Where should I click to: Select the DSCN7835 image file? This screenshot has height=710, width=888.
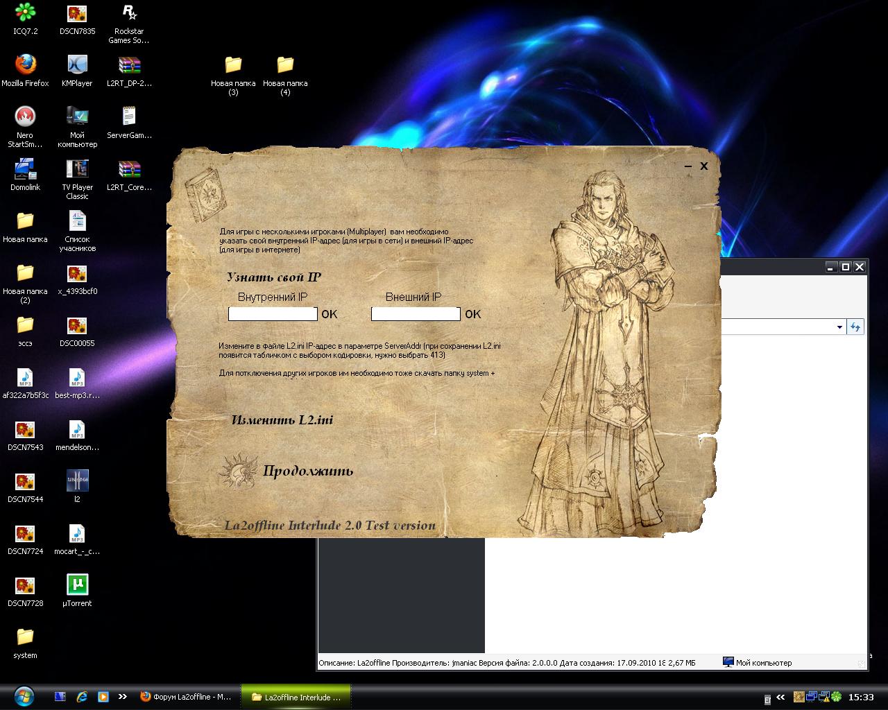(x=77, y=19)
